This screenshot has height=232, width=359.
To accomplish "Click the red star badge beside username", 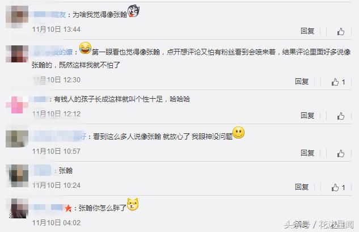I will point(68,208).
